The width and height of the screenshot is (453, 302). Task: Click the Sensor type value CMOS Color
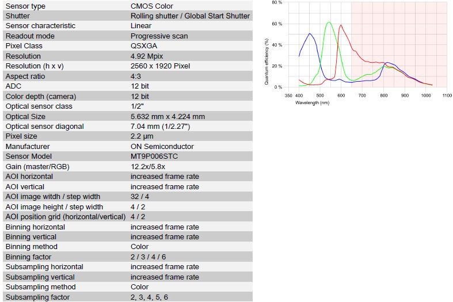pyautogui.click(x=152, y=6)
